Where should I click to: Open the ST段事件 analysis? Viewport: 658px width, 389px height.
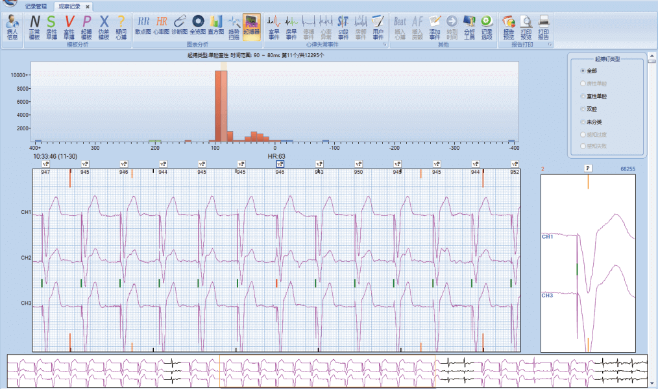(x=343, y=26)
